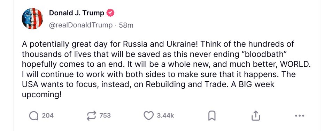This screenshot has width=324, height=131.
Task: Like the post with the heart icon
Action: pos(148,116)
